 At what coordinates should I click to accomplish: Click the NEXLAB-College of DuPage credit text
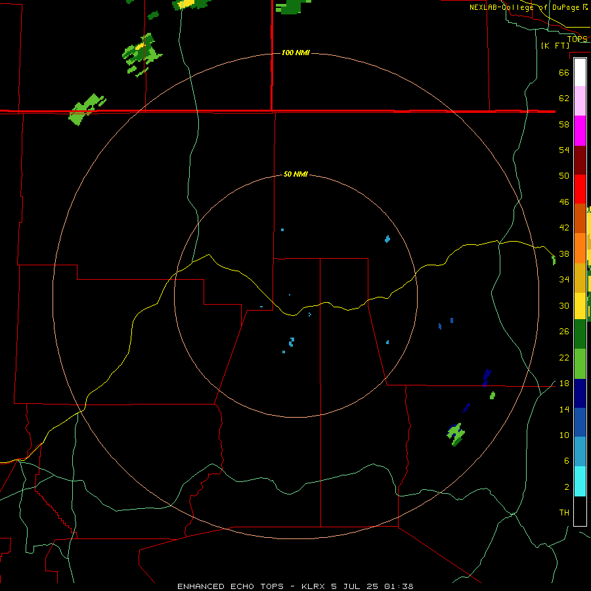[x=529, y=7]
